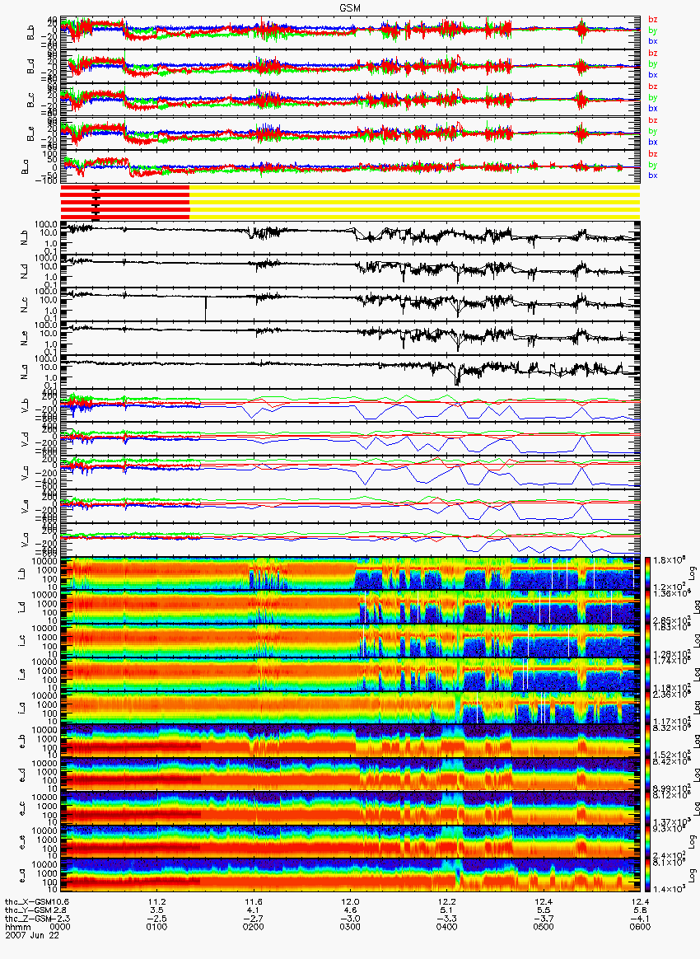Click the V_a velocity panel label

pyautogui.click(x=25, y=540)
